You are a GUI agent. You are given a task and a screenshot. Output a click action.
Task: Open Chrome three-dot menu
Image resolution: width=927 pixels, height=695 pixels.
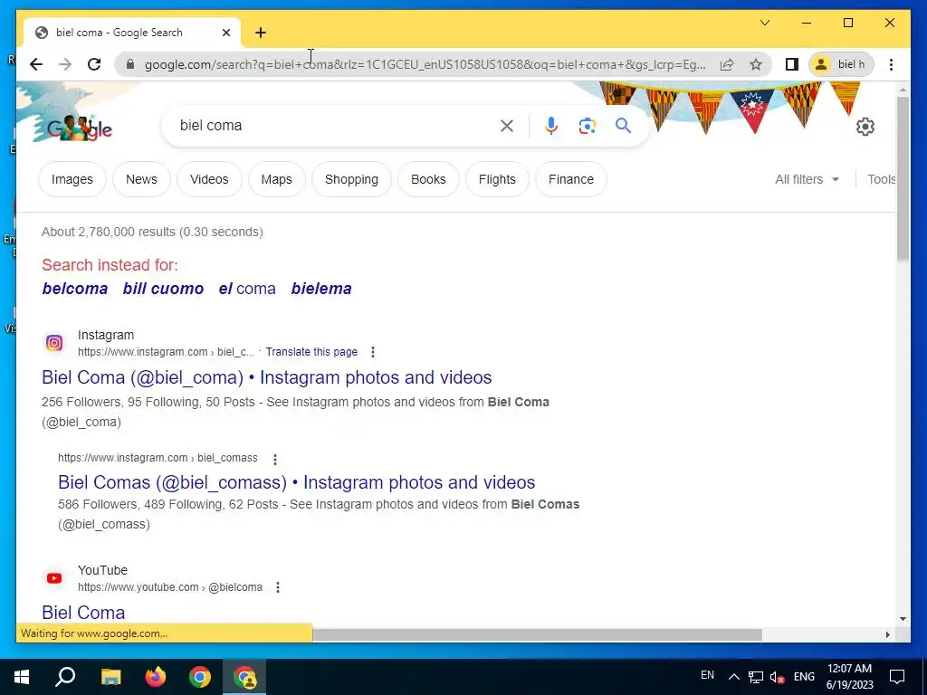click(891, 64)
